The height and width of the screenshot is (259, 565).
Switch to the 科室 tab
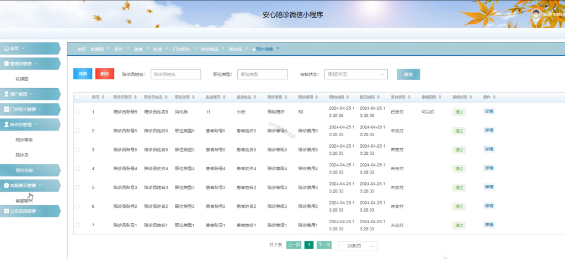pos(157,49)
